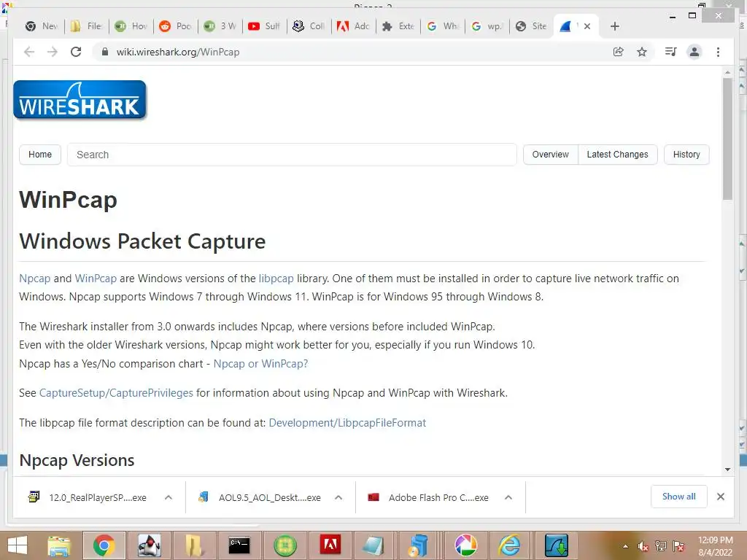Screen dimensions: 747x560
Task: Expand options for AOL9.5 download
Action: pyautogui.click(x=338, y=497)
